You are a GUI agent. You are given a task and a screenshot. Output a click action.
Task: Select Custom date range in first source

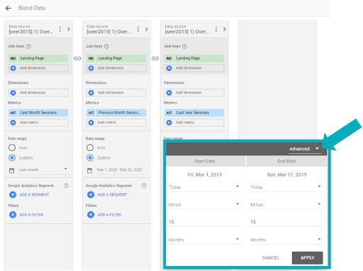pyautogui.click(x=12, y=157)
